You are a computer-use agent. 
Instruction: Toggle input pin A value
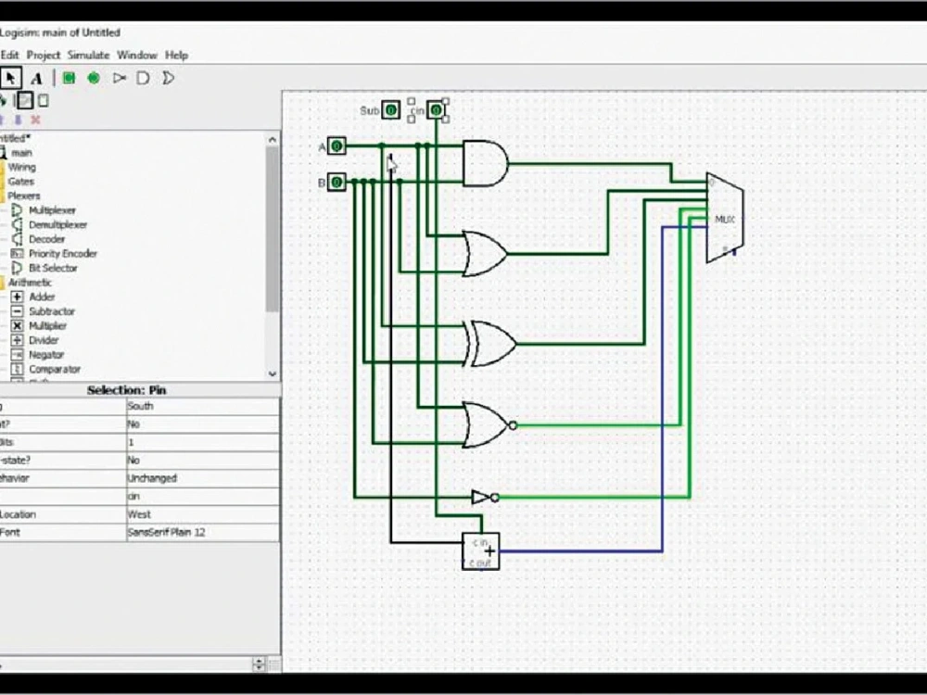click(x=337, y=145)
